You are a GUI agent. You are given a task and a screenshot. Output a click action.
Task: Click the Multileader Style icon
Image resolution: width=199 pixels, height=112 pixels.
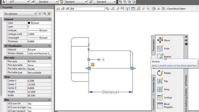[90, 2]
